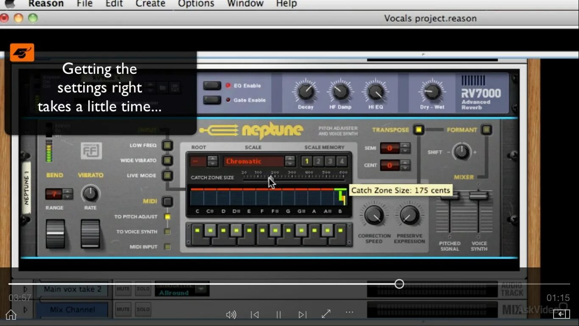This screenshot has width=579, height=326.
Task: Click the Neptune A# key button
Action: 327,231
